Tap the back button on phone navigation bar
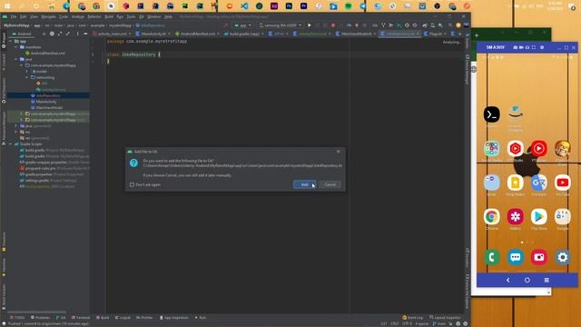This screenshot has height=327, width=581. (x=507, y=280)
